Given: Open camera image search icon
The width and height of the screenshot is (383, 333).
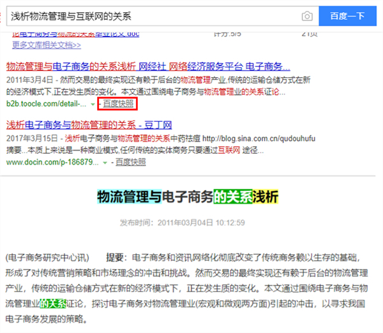Looking at the screenshot, I should [307, 17].
